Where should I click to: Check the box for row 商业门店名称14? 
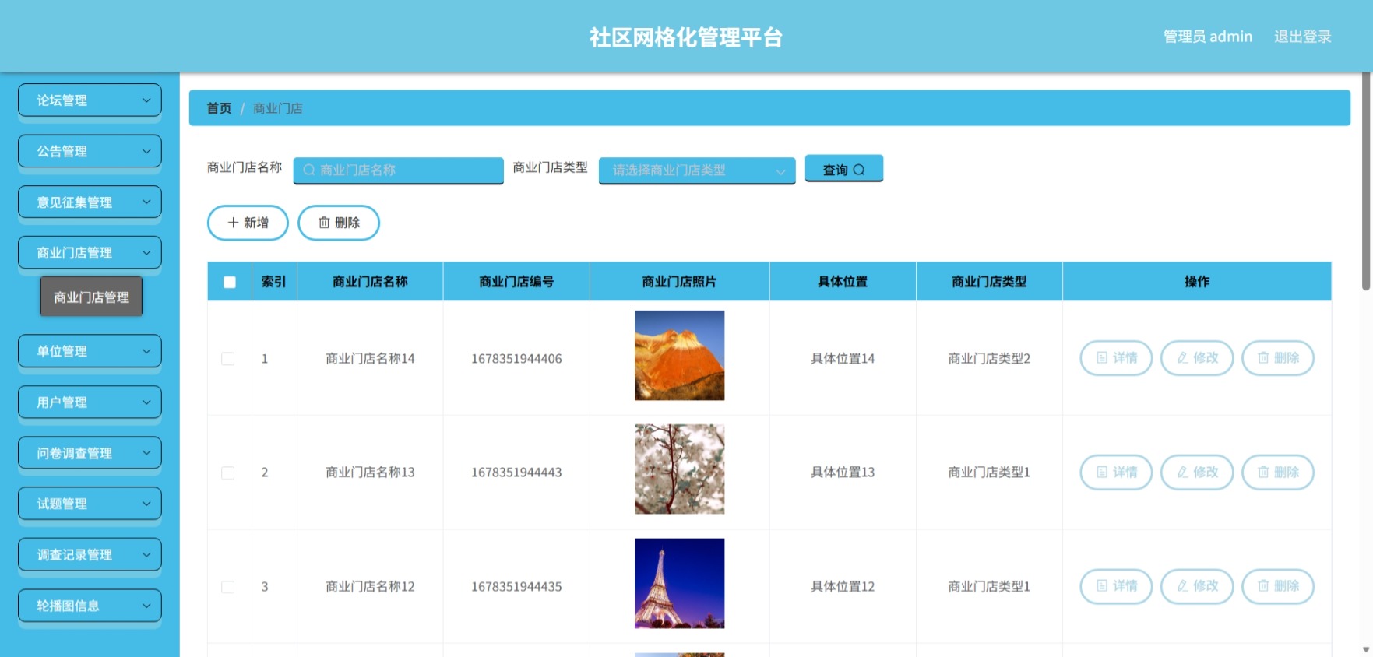(x=228, y=359)
